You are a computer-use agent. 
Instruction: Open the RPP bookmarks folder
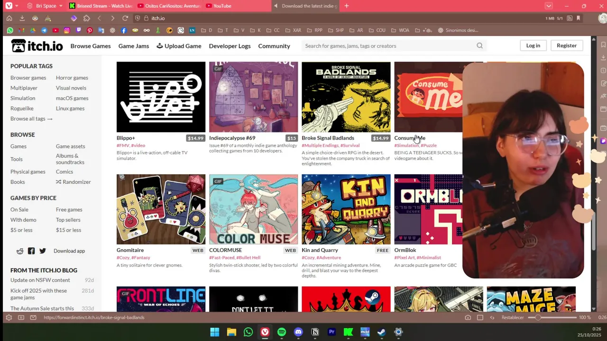314,30
